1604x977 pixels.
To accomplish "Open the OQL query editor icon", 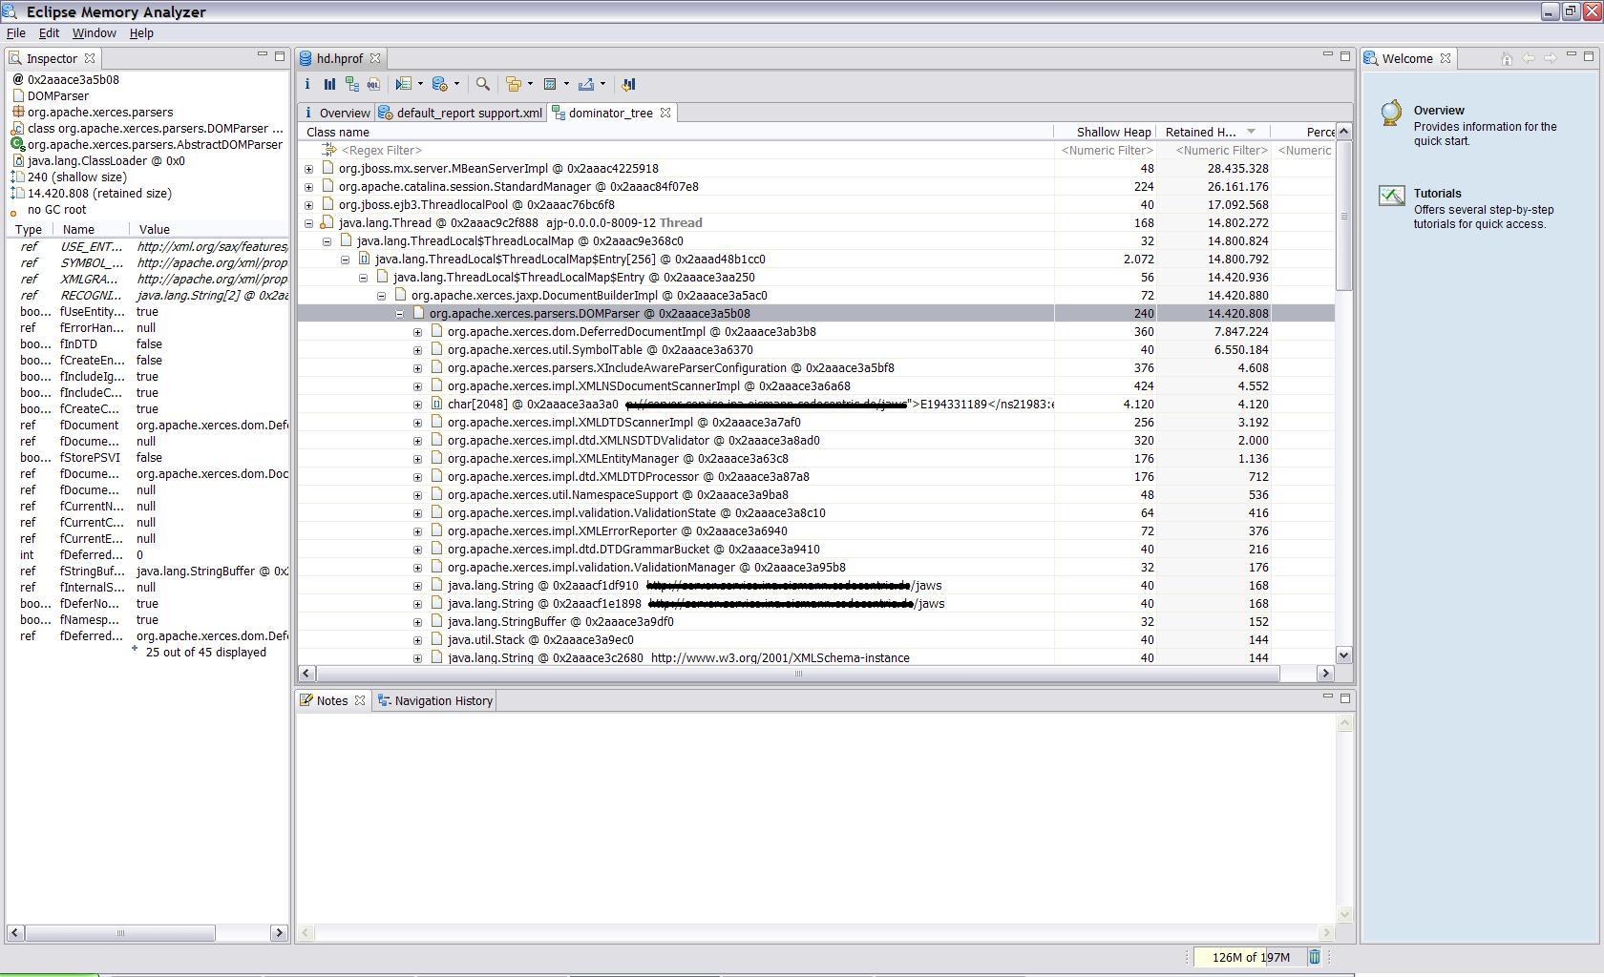I will [374, 84].
